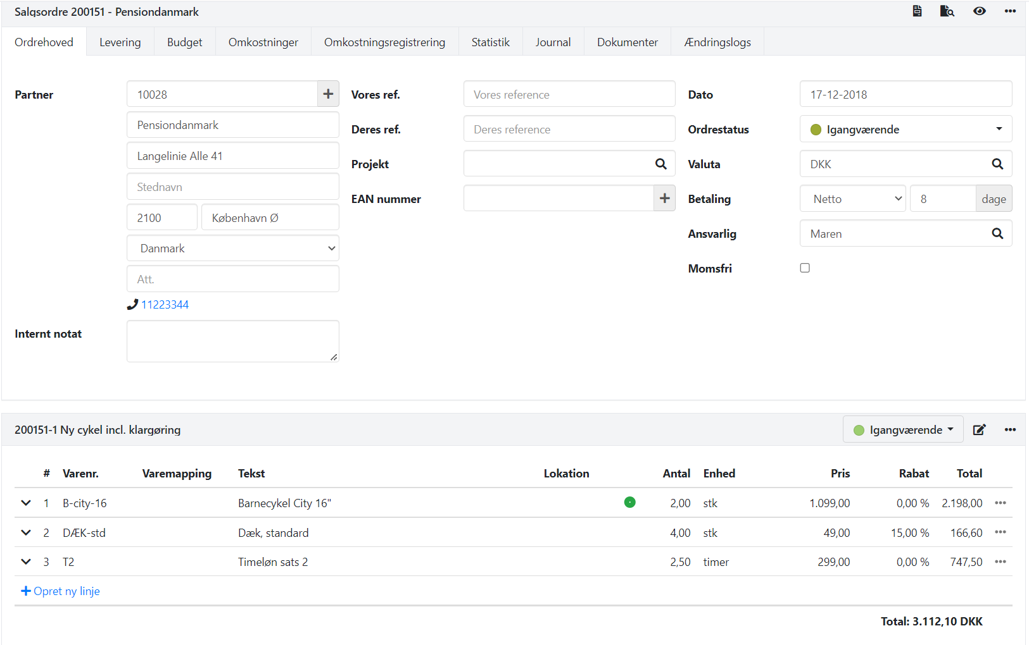Expand line 2 DÆK-std row
Image resolution: width=1029 pixels, height=645 pixels.
pos(26,532)
